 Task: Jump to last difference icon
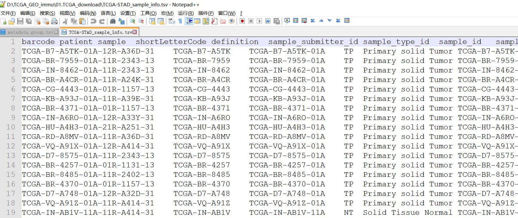(x=338, y=21)
